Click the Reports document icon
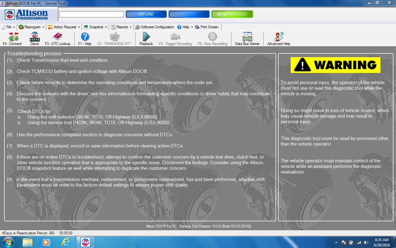Viewport: 396px width, 248px height. (113, 27)
